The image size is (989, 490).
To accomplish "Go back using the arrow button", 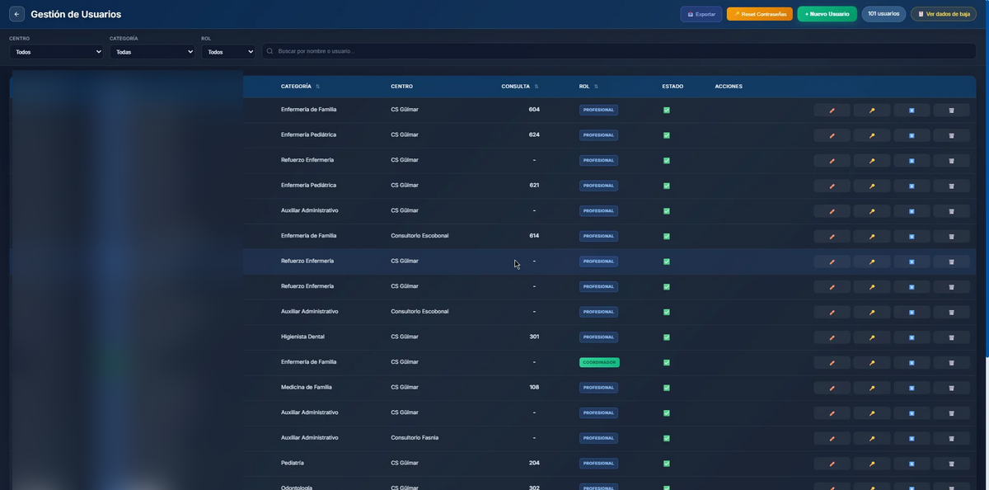I will [16, 14].
